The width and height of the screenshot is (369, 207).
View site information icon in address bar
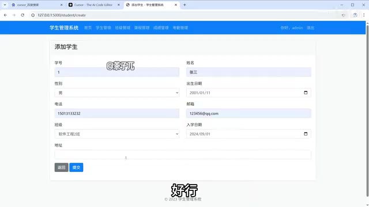tap(33, 15)
